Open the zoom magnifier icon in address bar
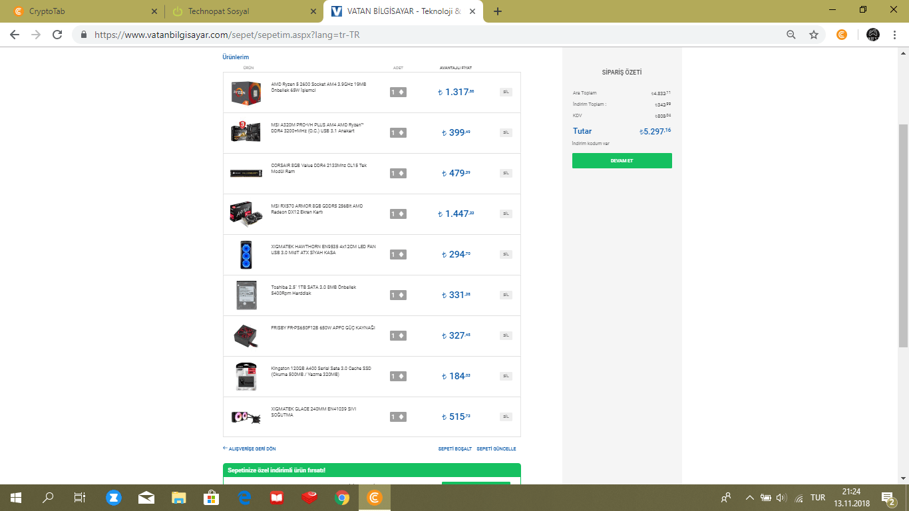The image size is (909, 511). coord(791,35)
